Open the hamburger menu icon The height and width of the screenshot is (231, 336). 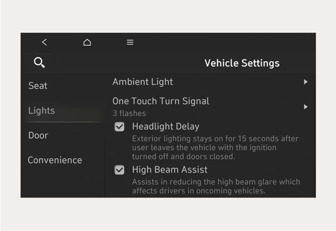pyautogui.click(x=130, y=42)
